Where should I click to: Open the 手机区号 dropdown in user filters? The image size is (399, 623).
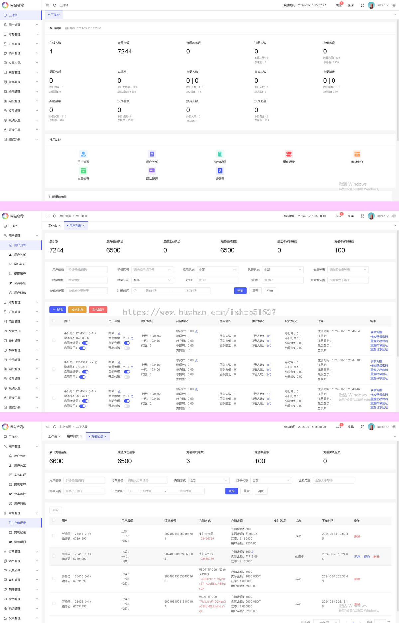(x=152, y=270)
